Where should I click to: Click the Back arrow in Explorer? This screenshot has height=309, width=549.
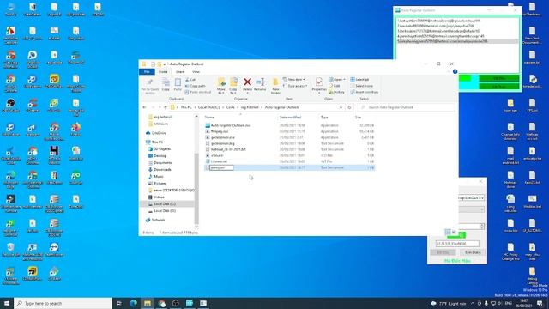pyautogui.click(x=145, y=107)
